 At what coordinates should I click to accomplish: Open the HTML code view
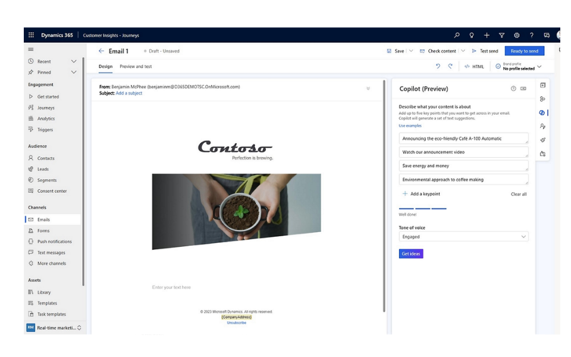tap(474, 67)
